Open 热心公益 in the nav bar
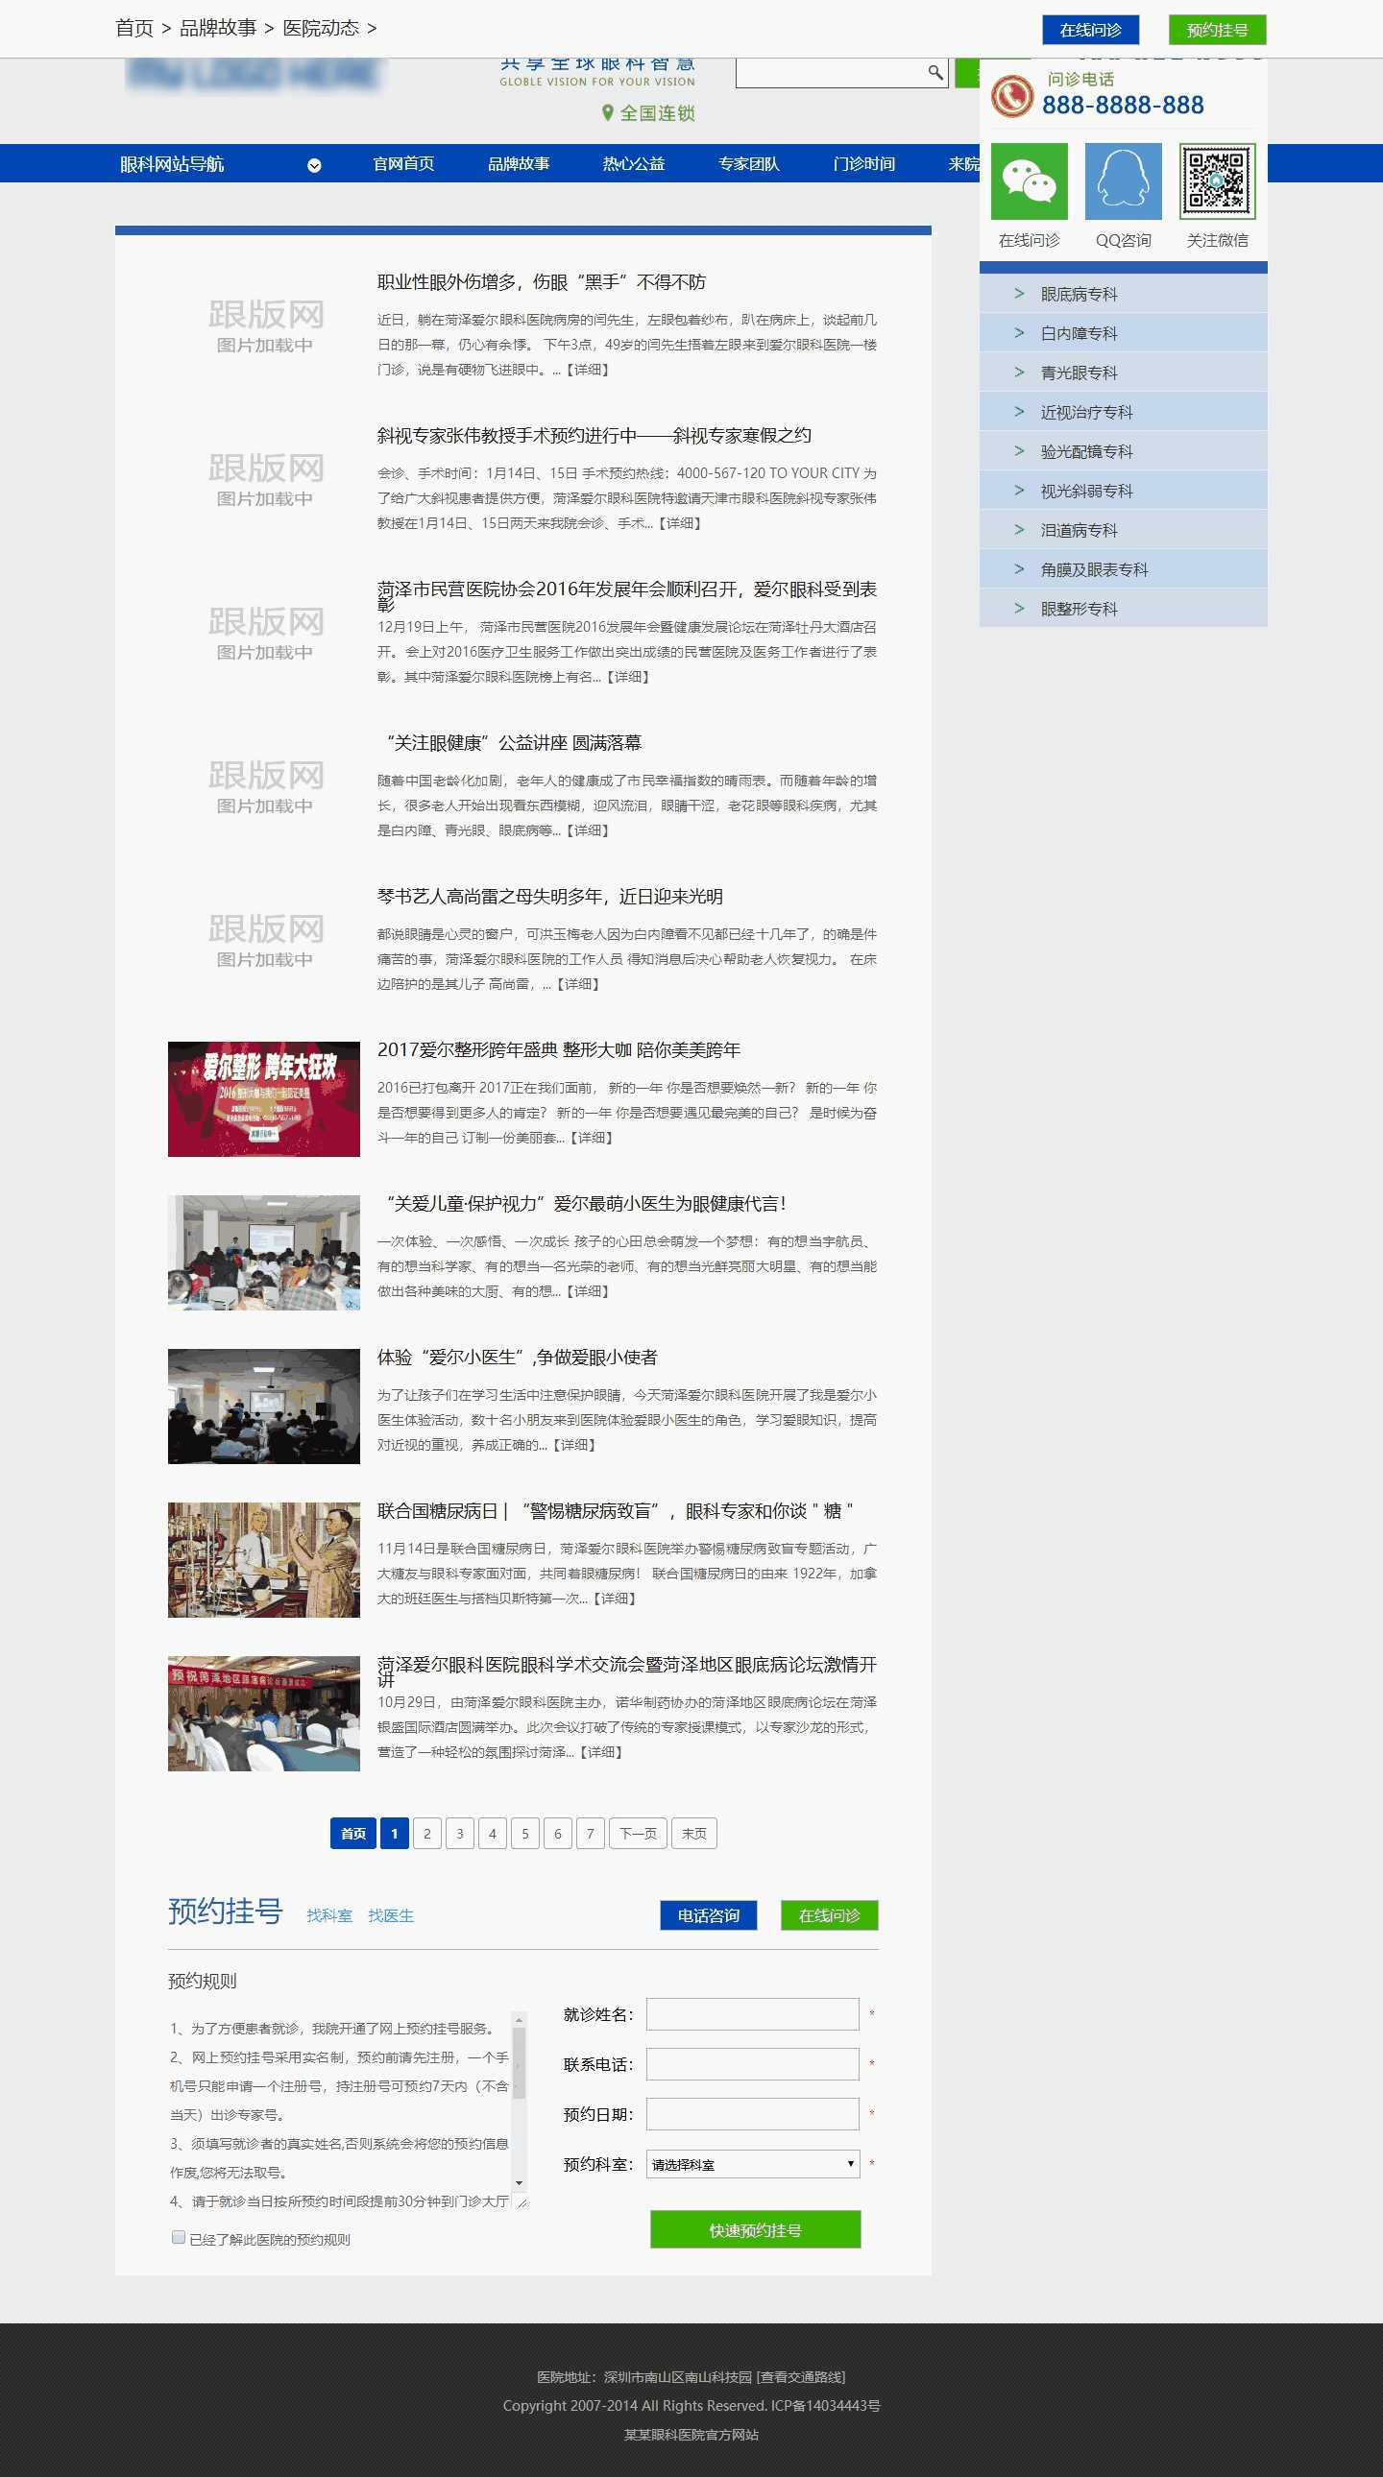This screenshot has height=2477, width=1383. (x=634, y=163)
